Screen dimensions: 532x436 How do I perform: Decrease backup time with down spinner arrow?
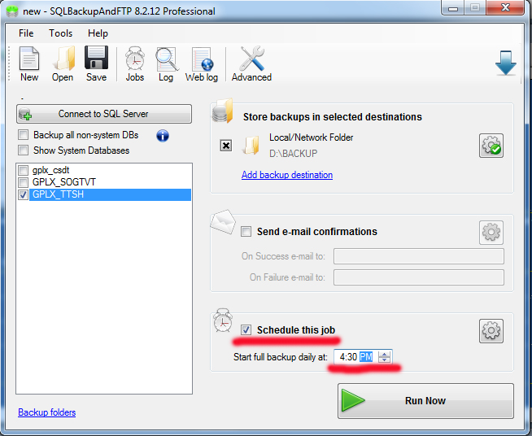(384, 360)
